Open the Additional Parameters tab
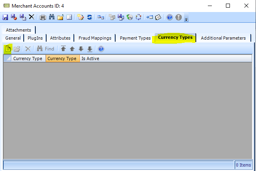 click(223, 38)
